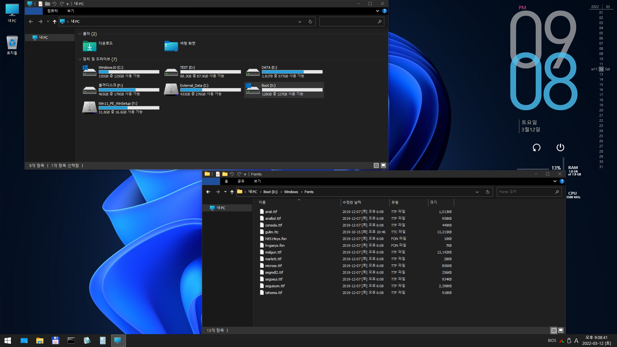
Task: Go back in the Fonts window
Action: [x=208, y=192]
